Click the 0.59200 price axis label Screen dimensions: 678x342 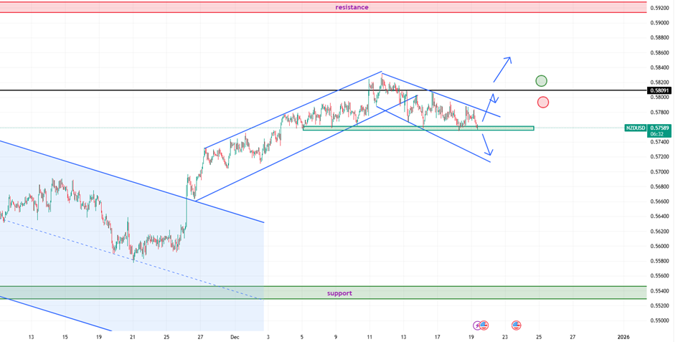coord(659,8)
